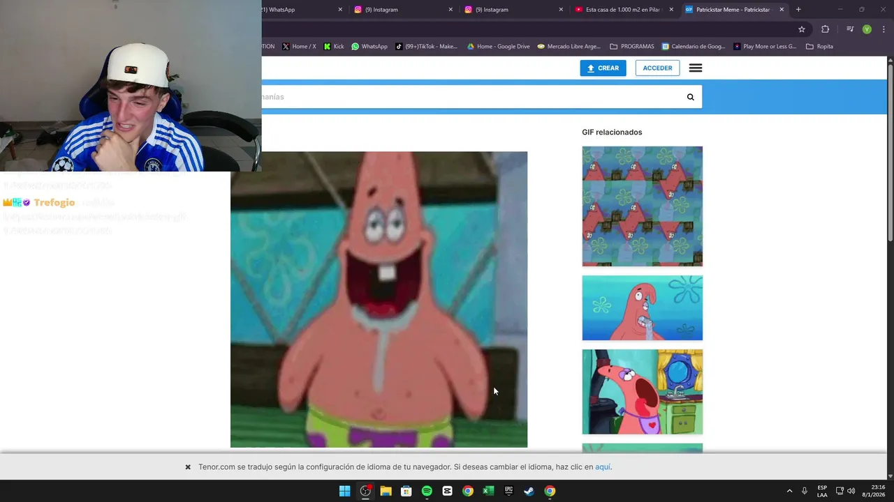Image resolution: width=894 pixels, height=502 pixels.
Task: Open Excel from the taskbar
Action: [x=488, y=491]
